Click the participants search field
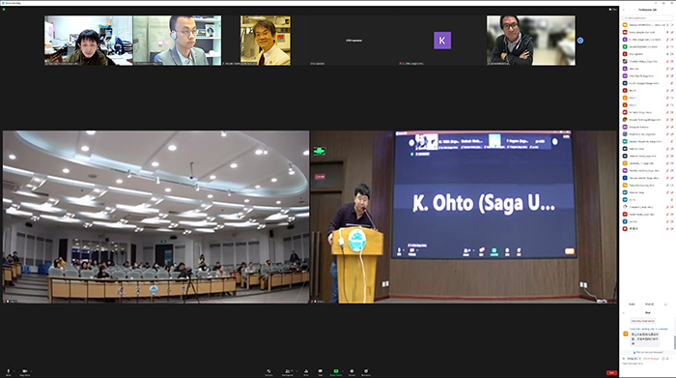The width and height of the screenshot is (676, 378). pos(648,18)
